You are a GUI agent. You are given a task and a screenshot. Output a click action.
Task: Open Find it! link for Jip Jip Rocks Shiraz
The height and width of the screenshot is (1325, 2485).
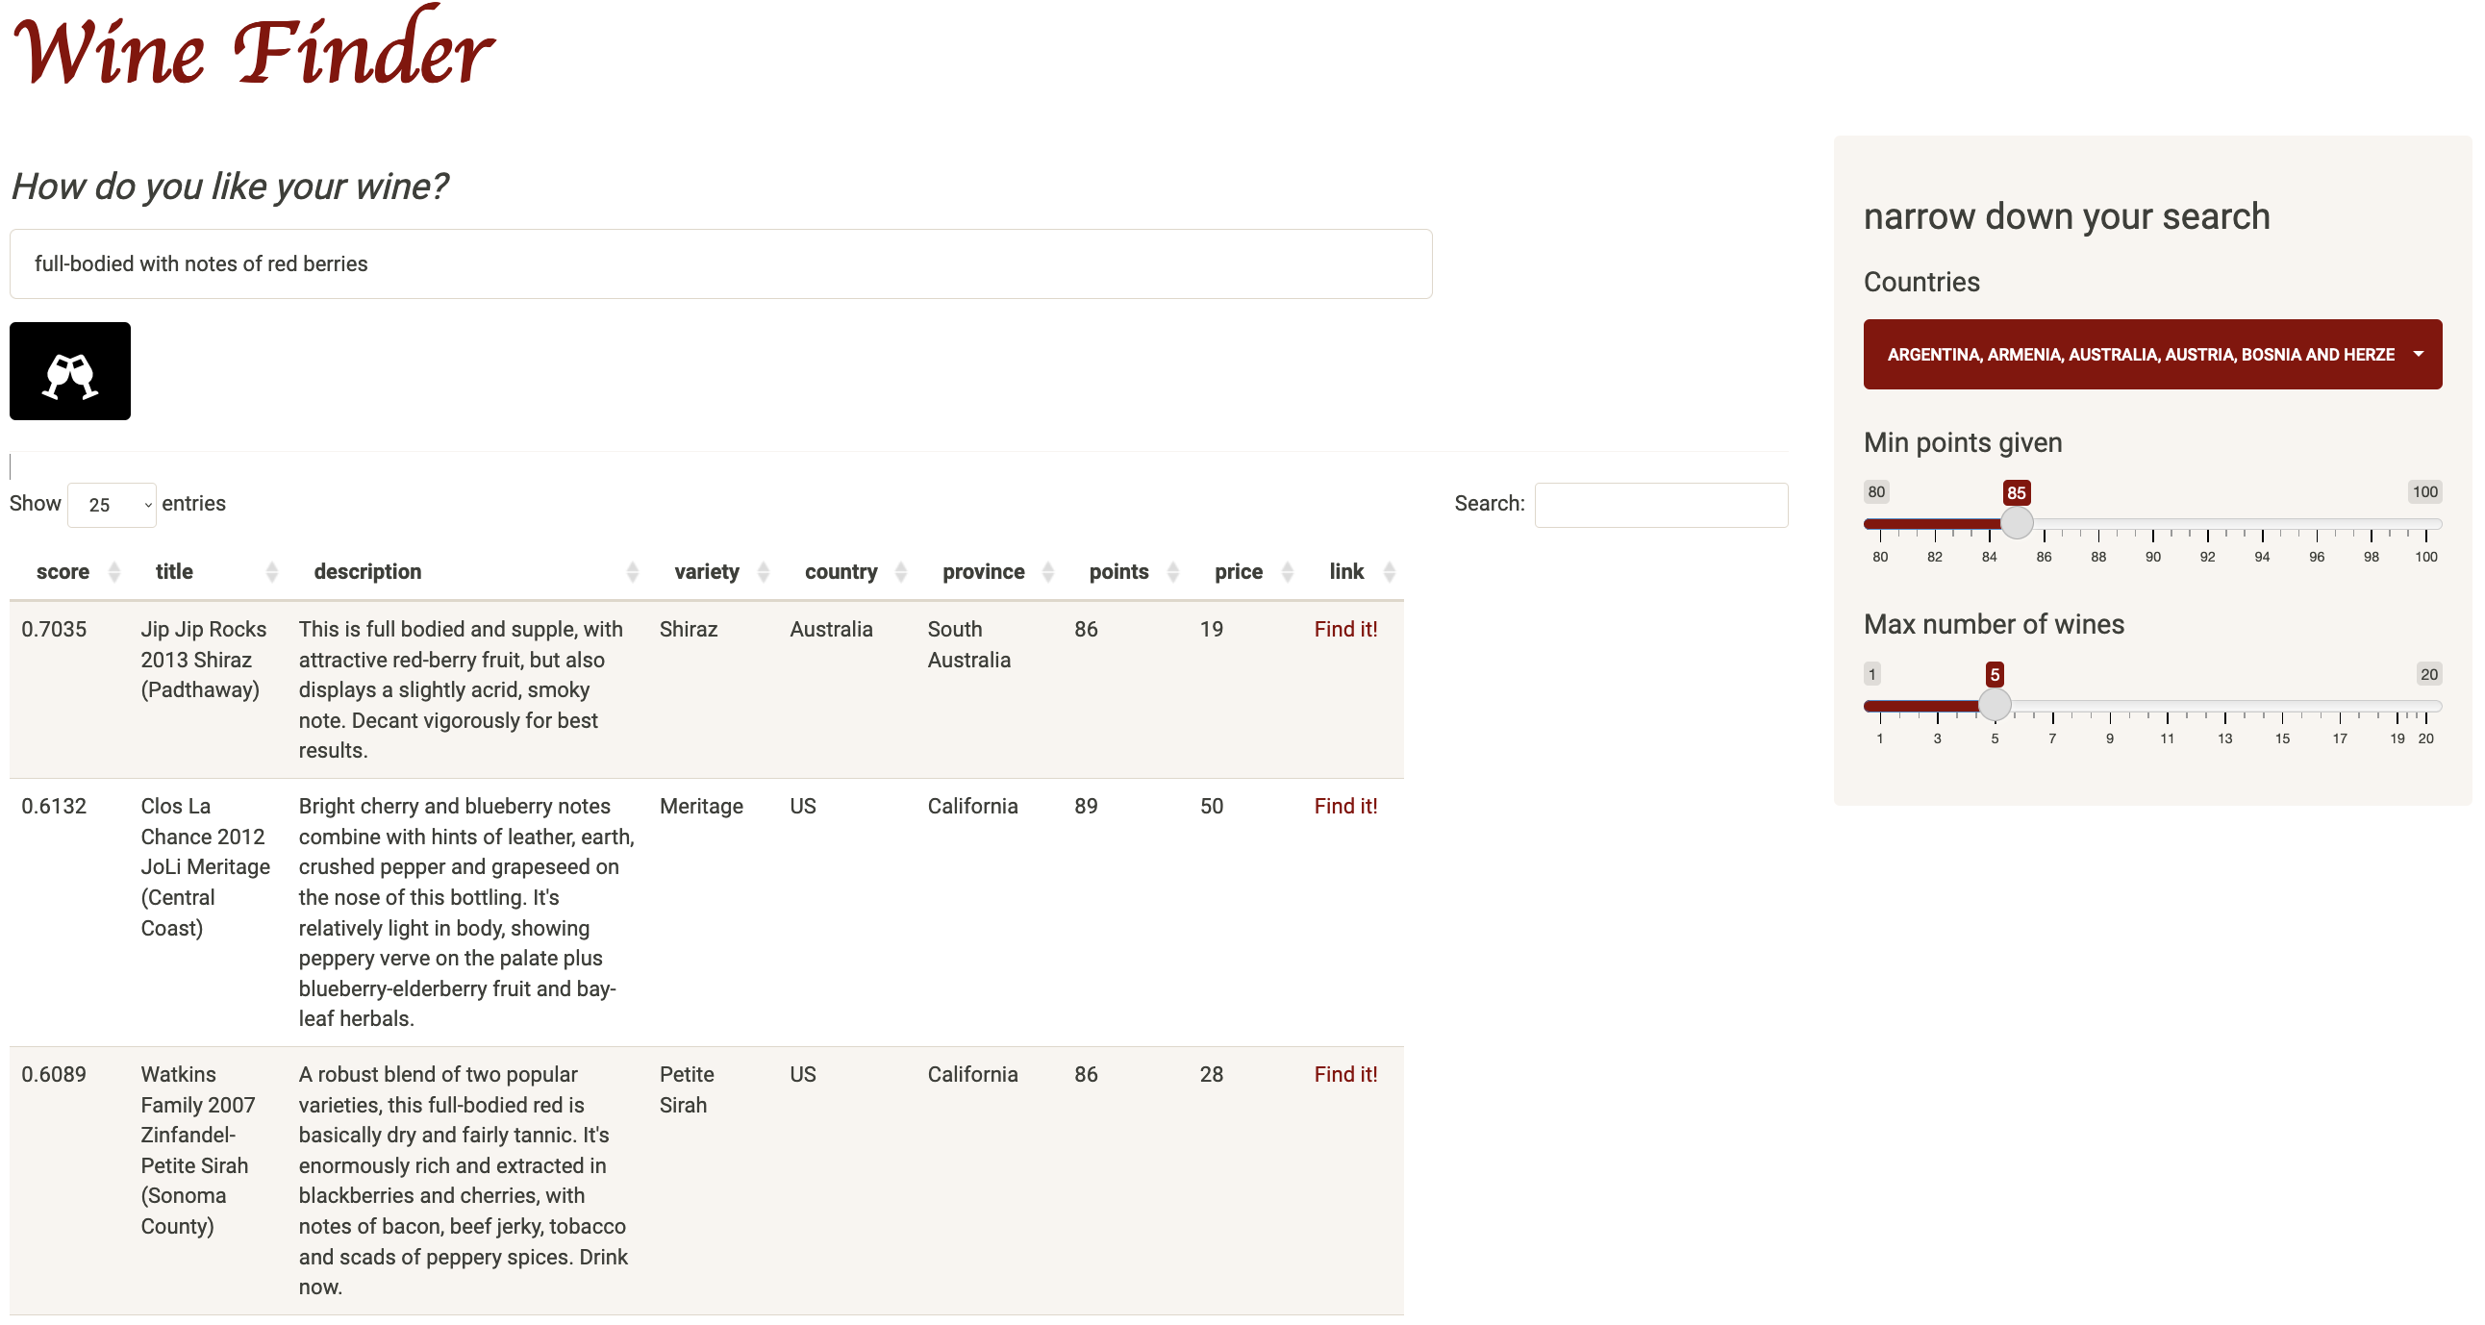[x=1345, y=629]
